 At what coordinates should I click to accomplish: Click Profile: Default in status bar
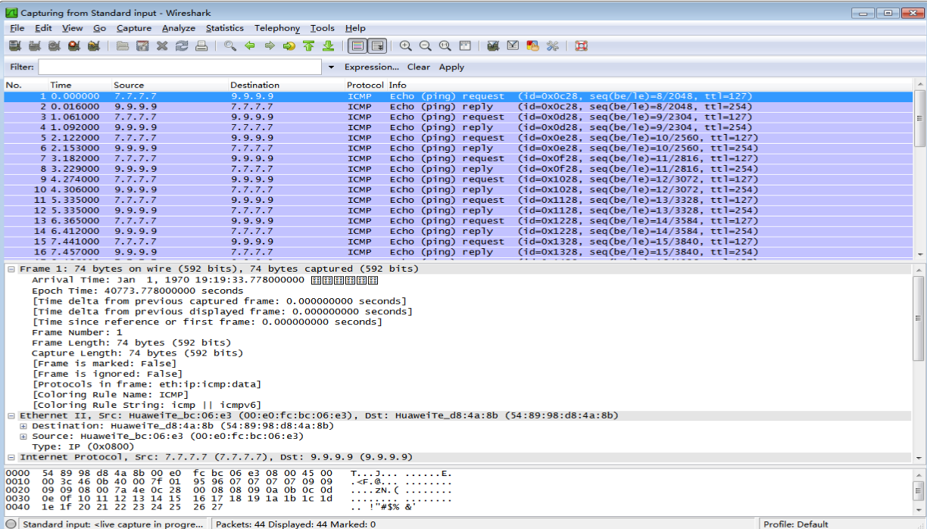click(x=796, y=524)
